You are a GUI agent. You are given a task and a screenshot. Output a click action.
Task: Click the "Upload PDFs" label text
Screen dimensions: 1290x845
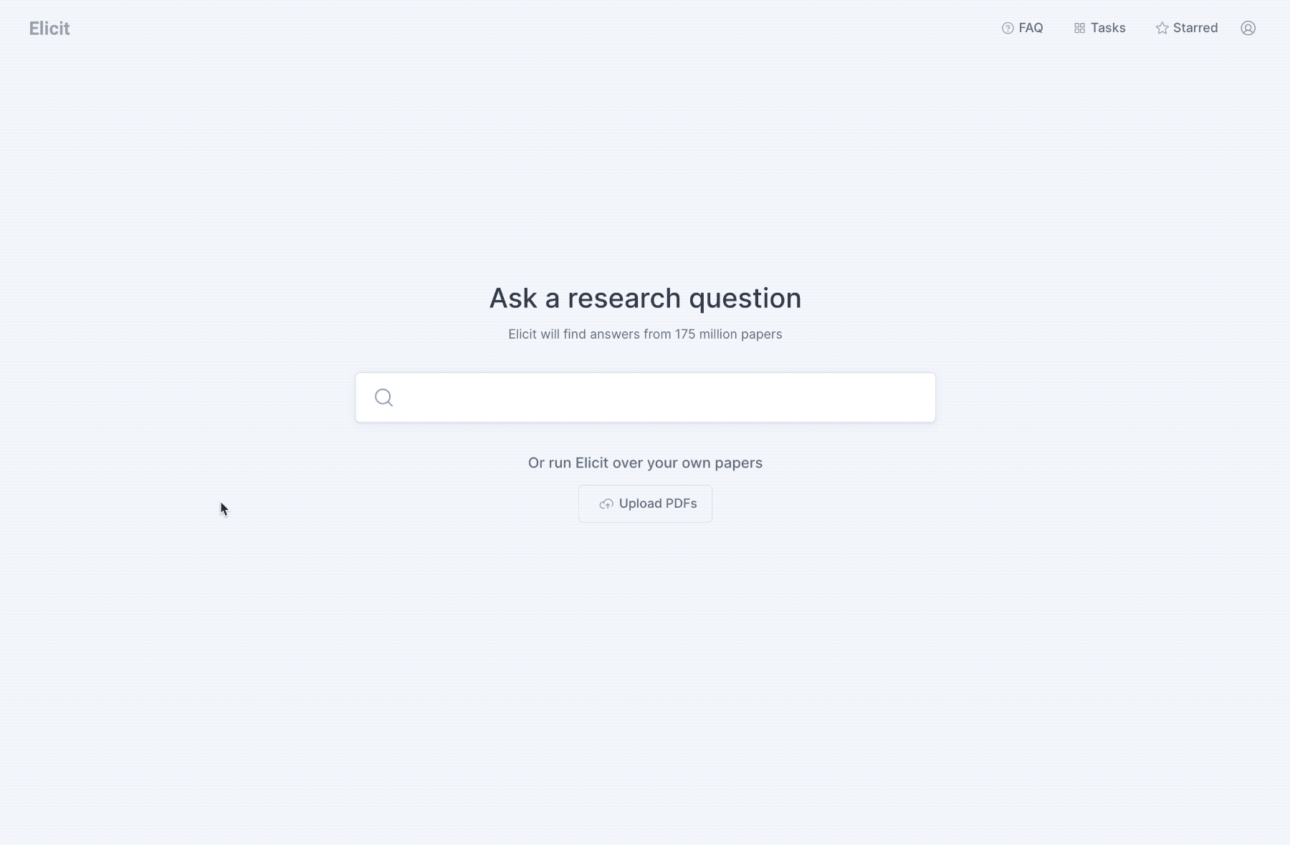pyautogui.click(x=658, y=503)
